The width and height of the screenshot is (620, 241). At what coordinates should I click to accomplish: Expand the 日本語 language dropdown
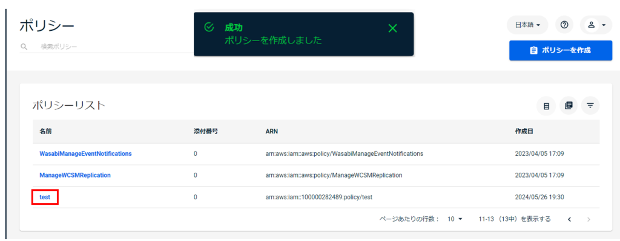pos(527,25)
